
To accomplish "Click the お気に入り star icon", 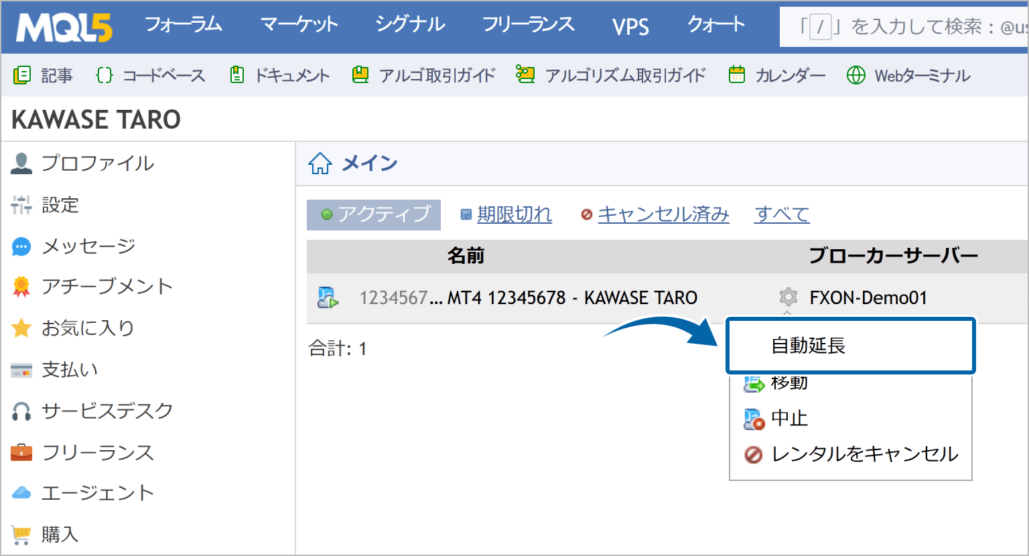I will 21,328.
